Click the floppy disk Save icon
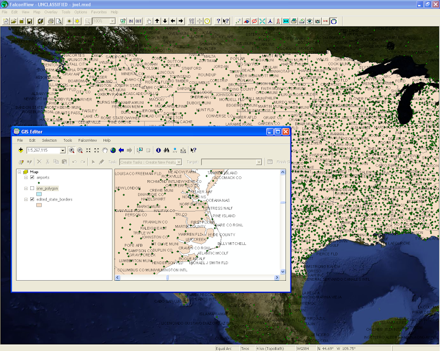The image size is (440, 351). pos(29,21)
